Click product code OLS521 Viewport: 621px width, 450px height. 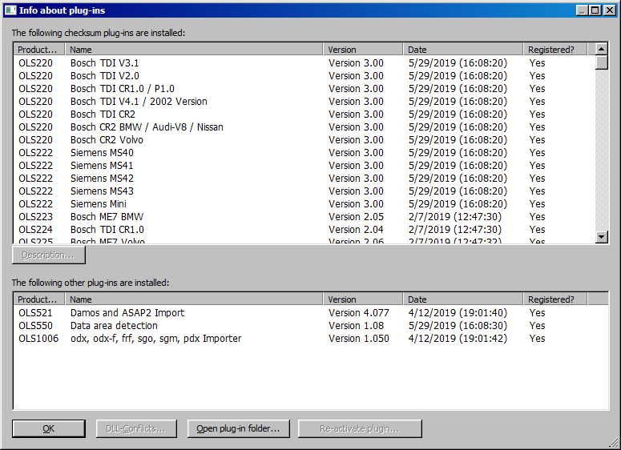[35, 312]
